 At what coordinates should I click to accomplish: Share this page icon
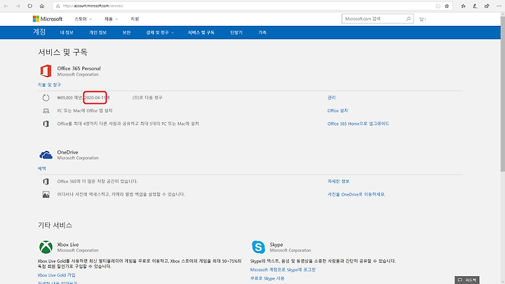pos(487,6)
